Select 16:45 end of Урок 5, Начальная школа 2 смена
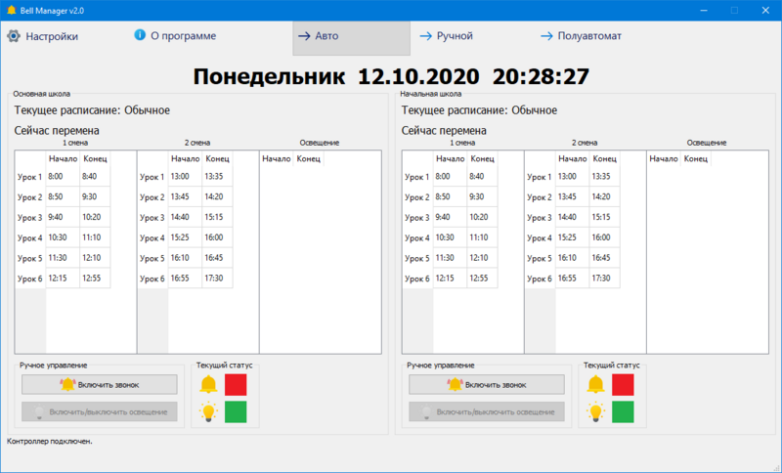The width and height of the screenshot is (782, 473). (x=604, y=258)
